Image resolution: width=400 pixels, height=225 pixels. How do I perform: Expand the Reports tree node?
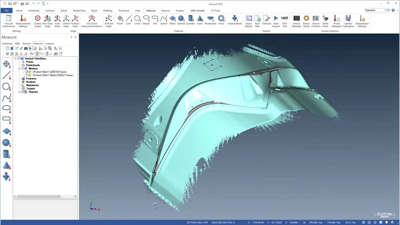[x=19, y=92]
